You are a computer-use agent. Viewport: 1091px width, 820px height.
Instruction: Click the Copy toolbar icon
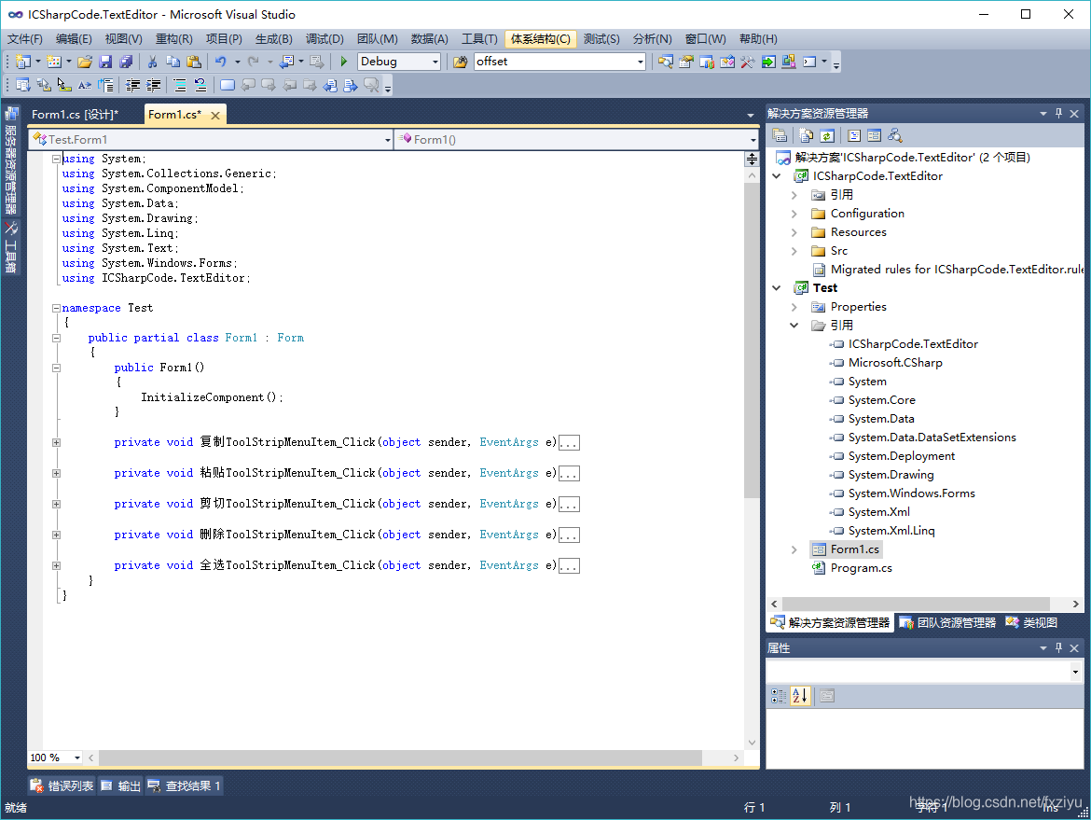pos(173,62)
